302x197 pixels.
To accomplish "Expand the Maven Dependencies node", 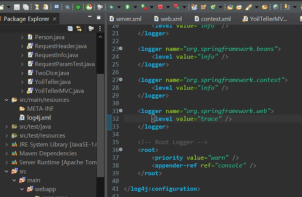I will pos(6,153).
